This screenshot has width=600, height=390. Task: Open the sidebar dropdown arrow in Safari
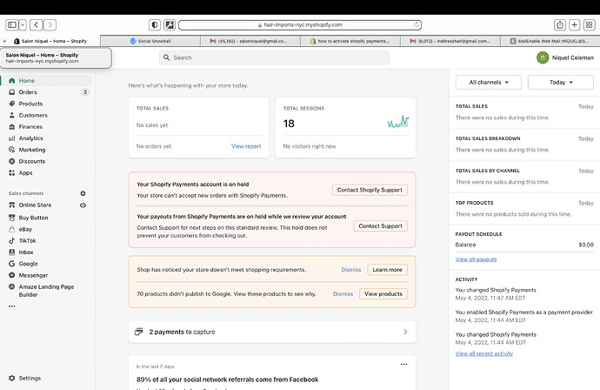[x=23, y=25]
